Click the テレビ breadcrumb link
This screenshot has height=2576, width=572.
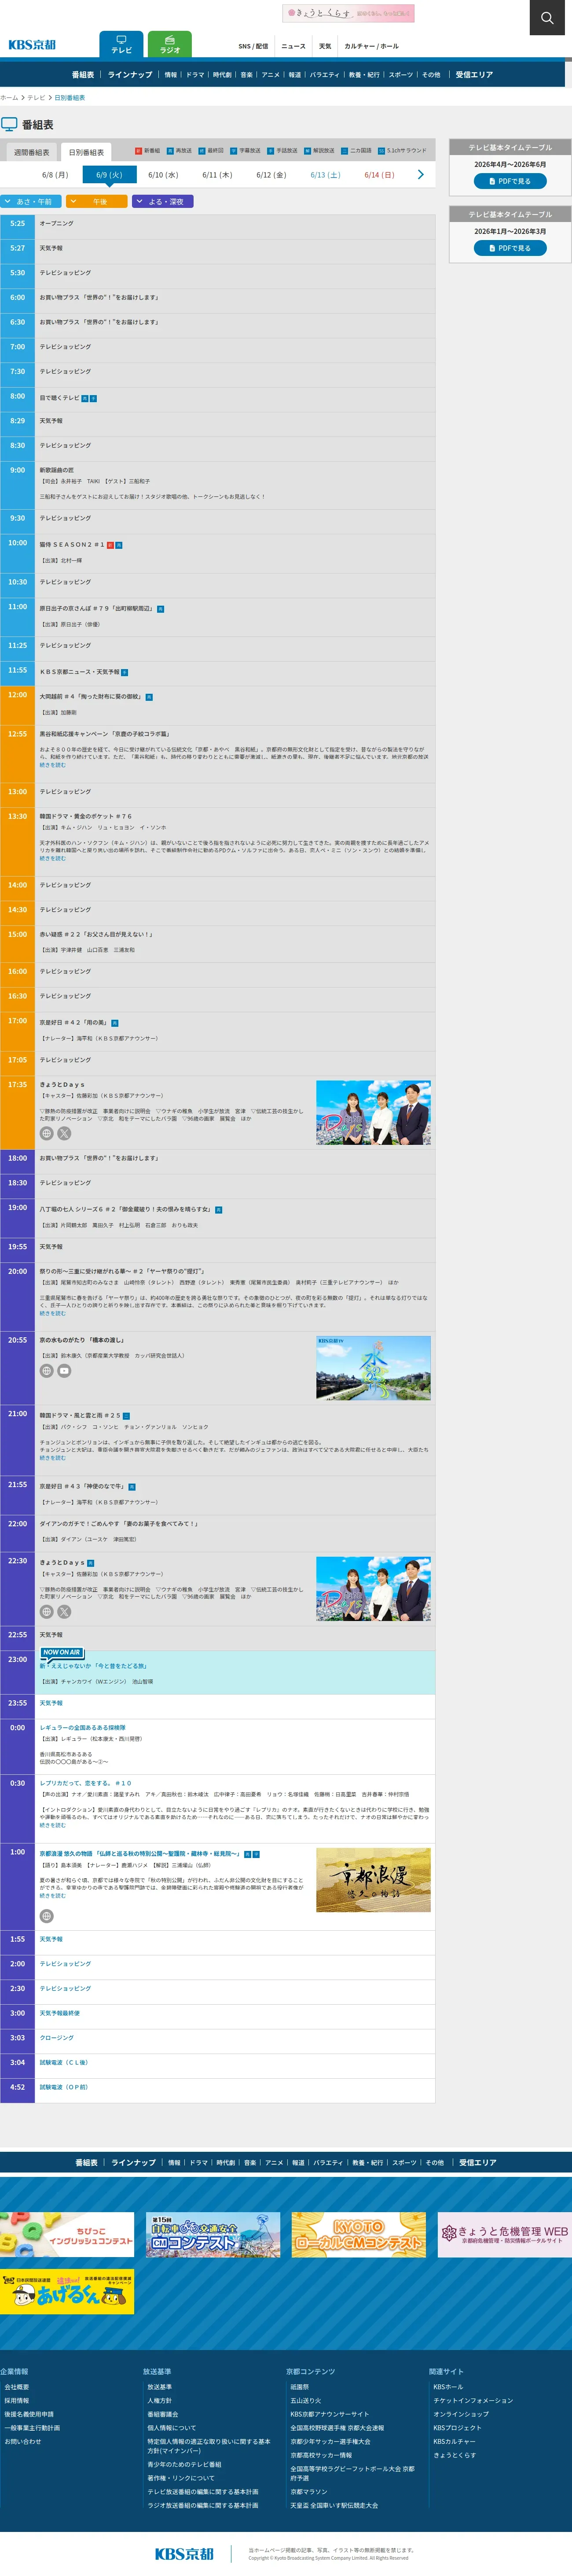click(x=36, y=98)
